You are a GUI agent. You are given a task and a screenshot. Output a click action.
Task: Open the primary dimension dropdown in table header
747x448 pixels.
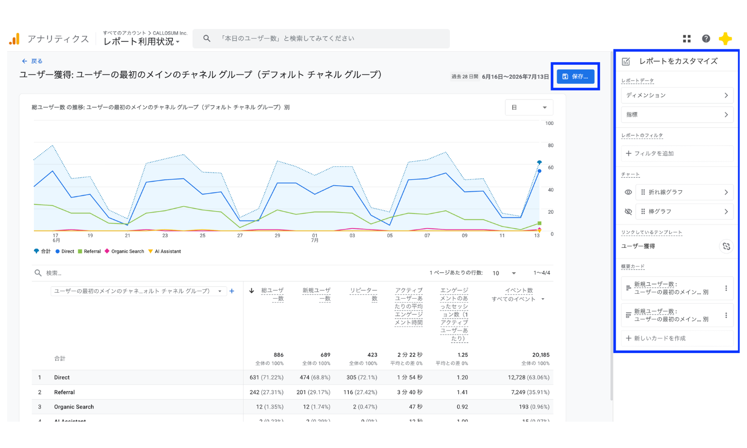click(x=138, y=291)
